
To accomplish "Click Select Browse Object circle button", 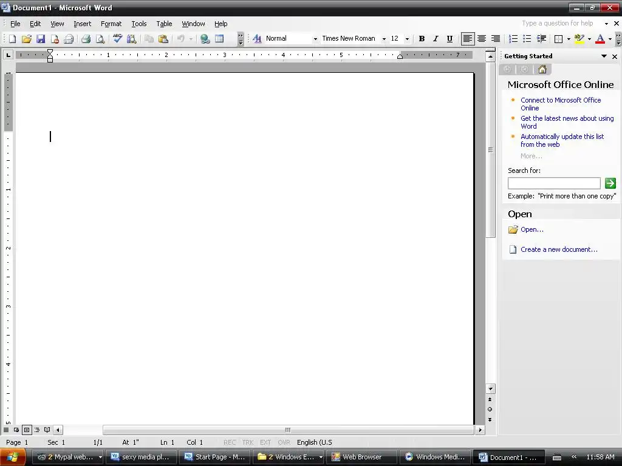I will point(490,410).
